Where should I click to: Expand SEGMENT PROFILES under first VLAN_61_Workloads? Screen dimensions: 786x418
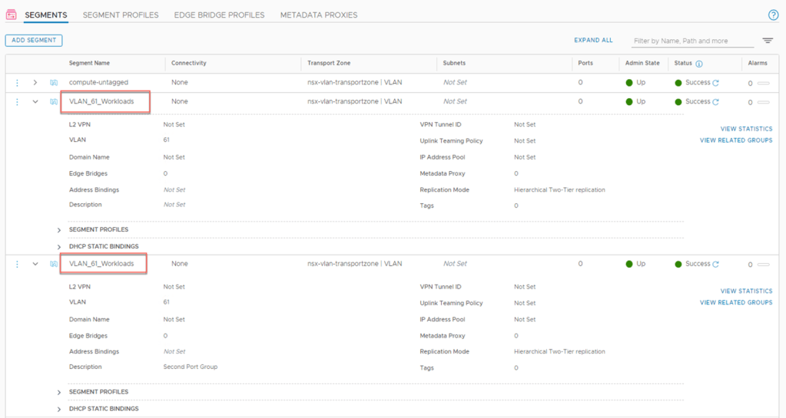point(58,230)
